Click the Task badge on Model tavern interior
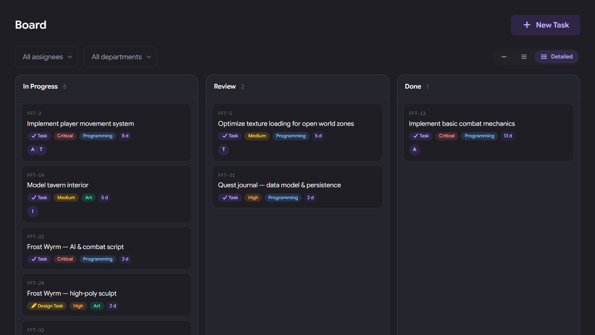This screenshot has width=595, height=335. coord(39,198)
